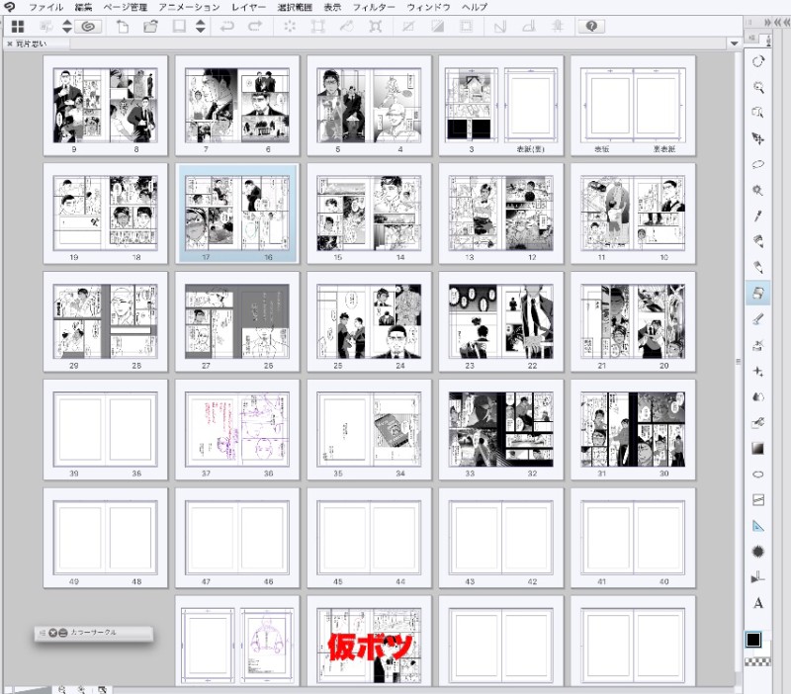Select the Figure ellipse tool
The image size is (791, 694).
pos(757,475)
